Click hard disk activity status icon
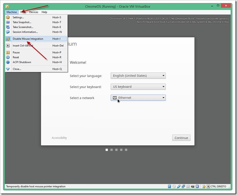This screenshot has height=195, width=237. 169,186
